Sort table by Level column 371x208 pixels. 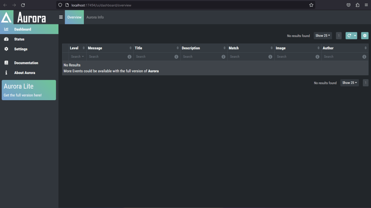[x=83, y=48]
